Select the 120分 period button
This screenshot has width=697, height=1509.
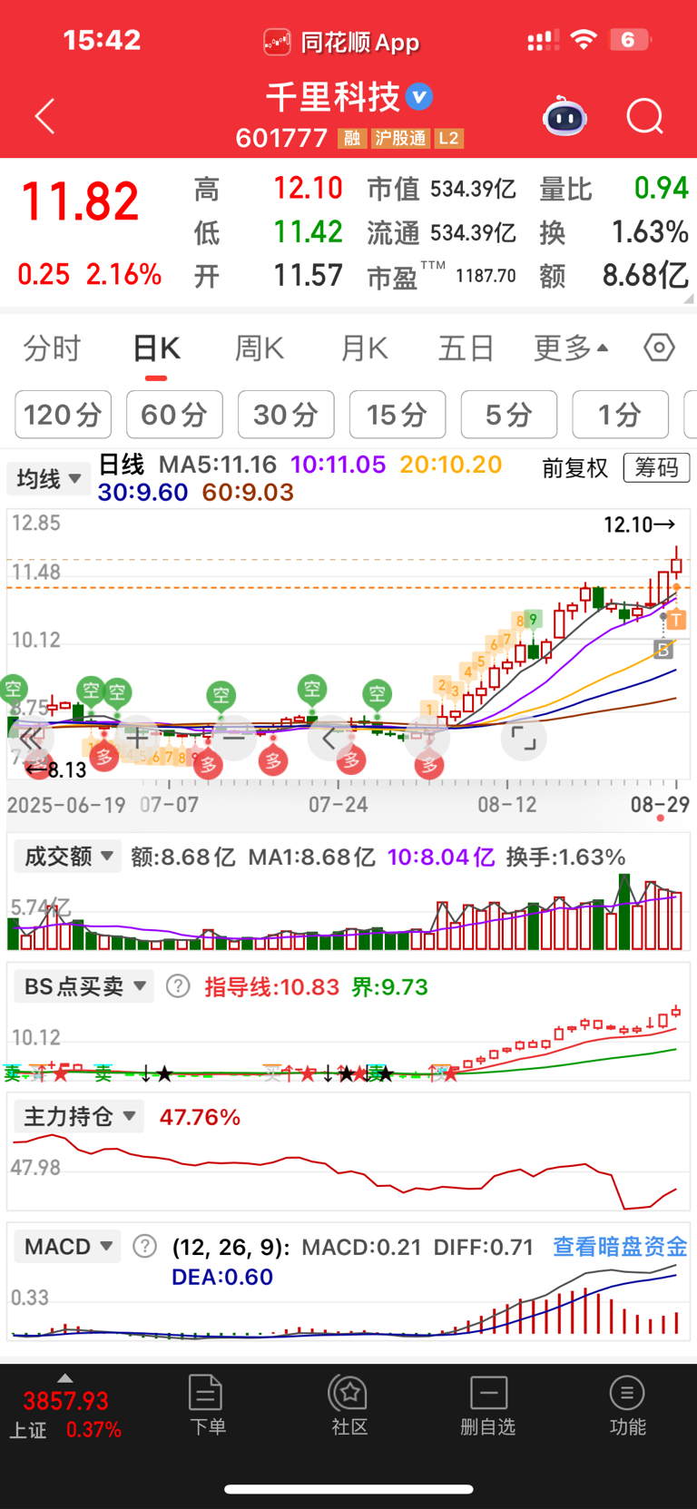pyautogui.click(x=64, y=415)
